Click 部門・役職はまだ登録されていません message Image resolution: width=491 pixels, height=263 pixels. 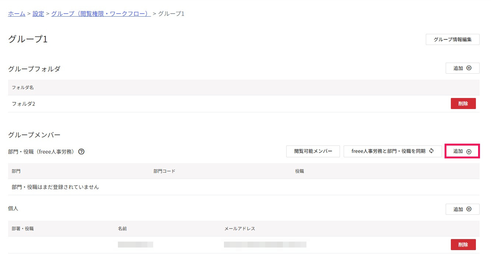tap(55, 187)
